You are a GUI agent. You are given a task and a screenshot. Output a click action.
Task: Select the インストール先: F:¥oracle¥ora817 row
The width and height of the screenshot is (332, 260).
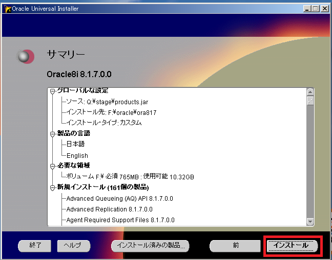(x=111, y=112)
